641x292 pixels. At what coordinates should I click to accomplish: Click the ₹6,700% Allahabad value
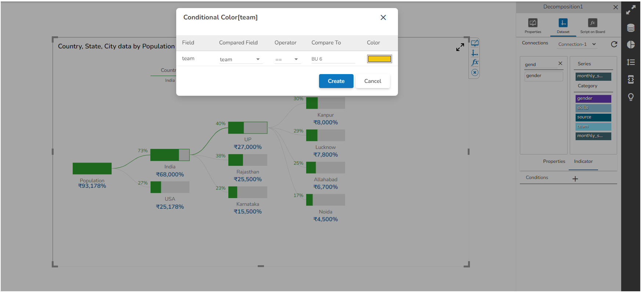[x=326, y=187]
